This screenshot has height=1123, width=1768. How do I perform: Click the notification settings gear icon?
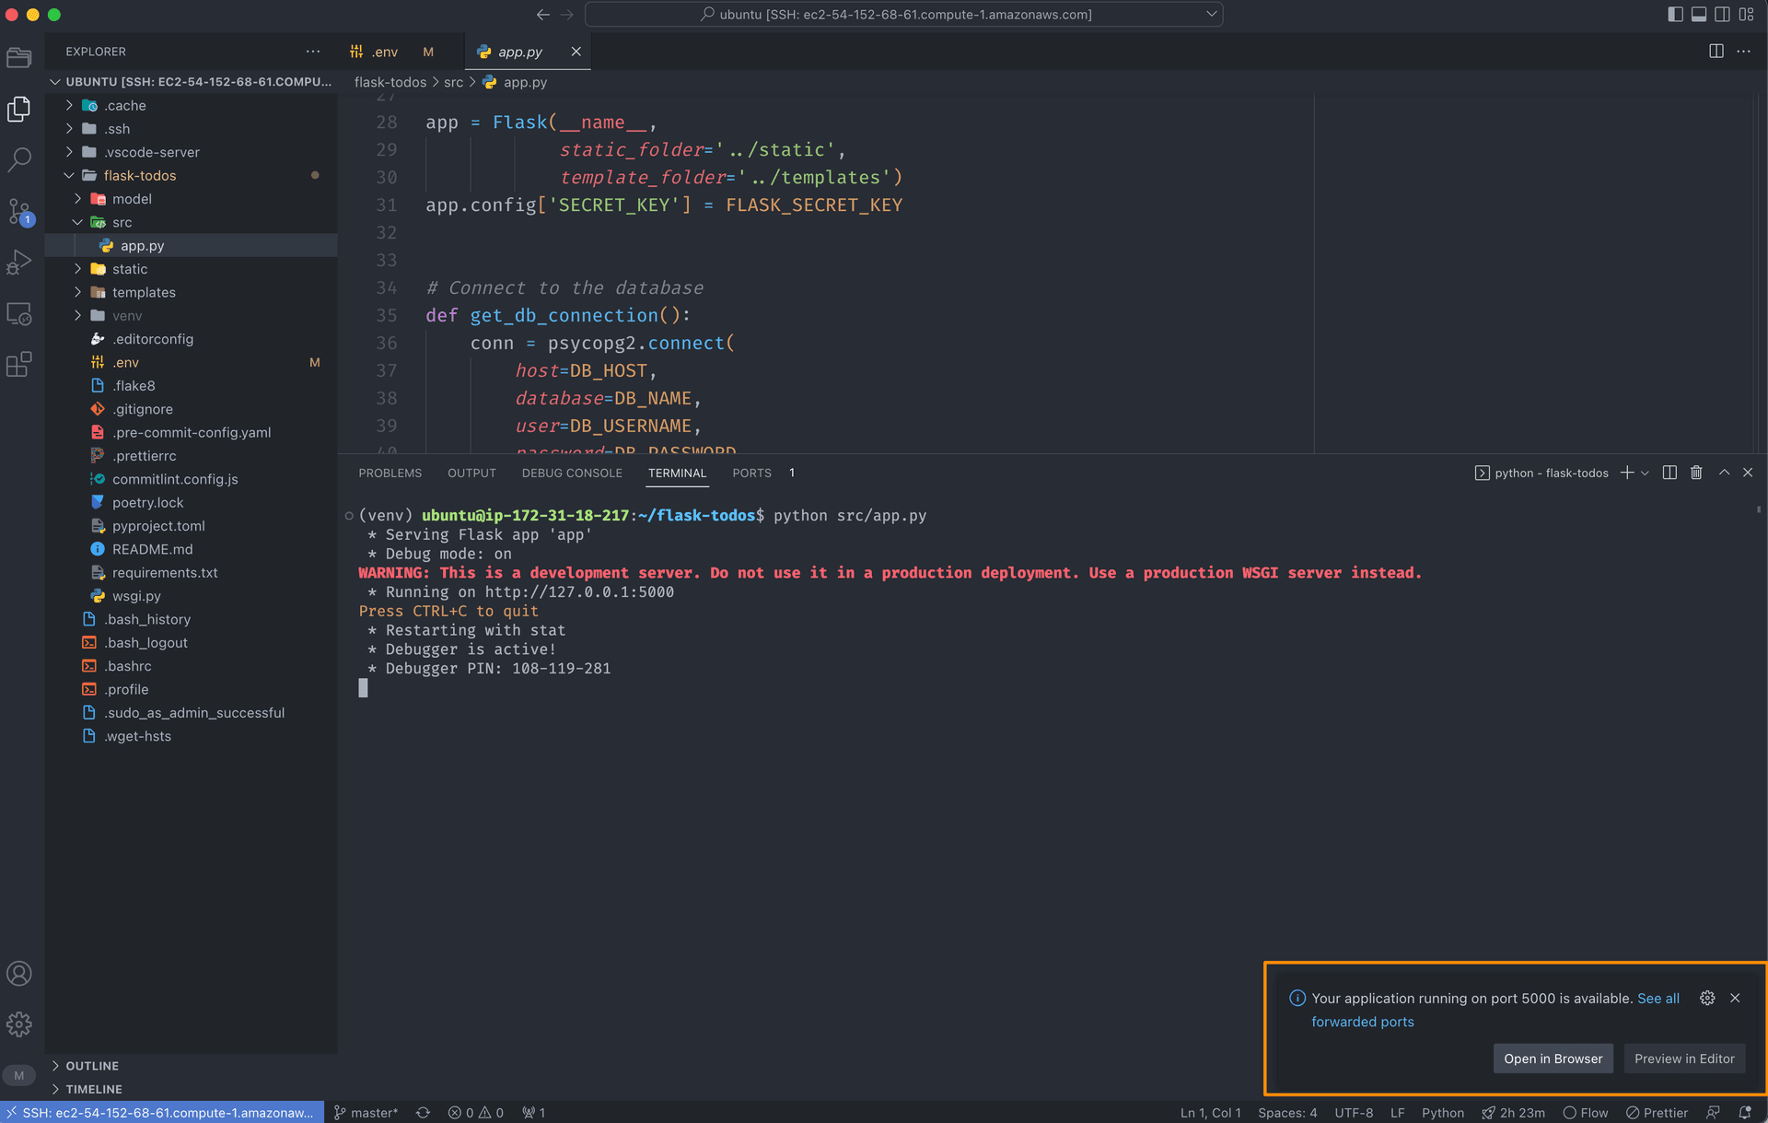coord(1707,998)
